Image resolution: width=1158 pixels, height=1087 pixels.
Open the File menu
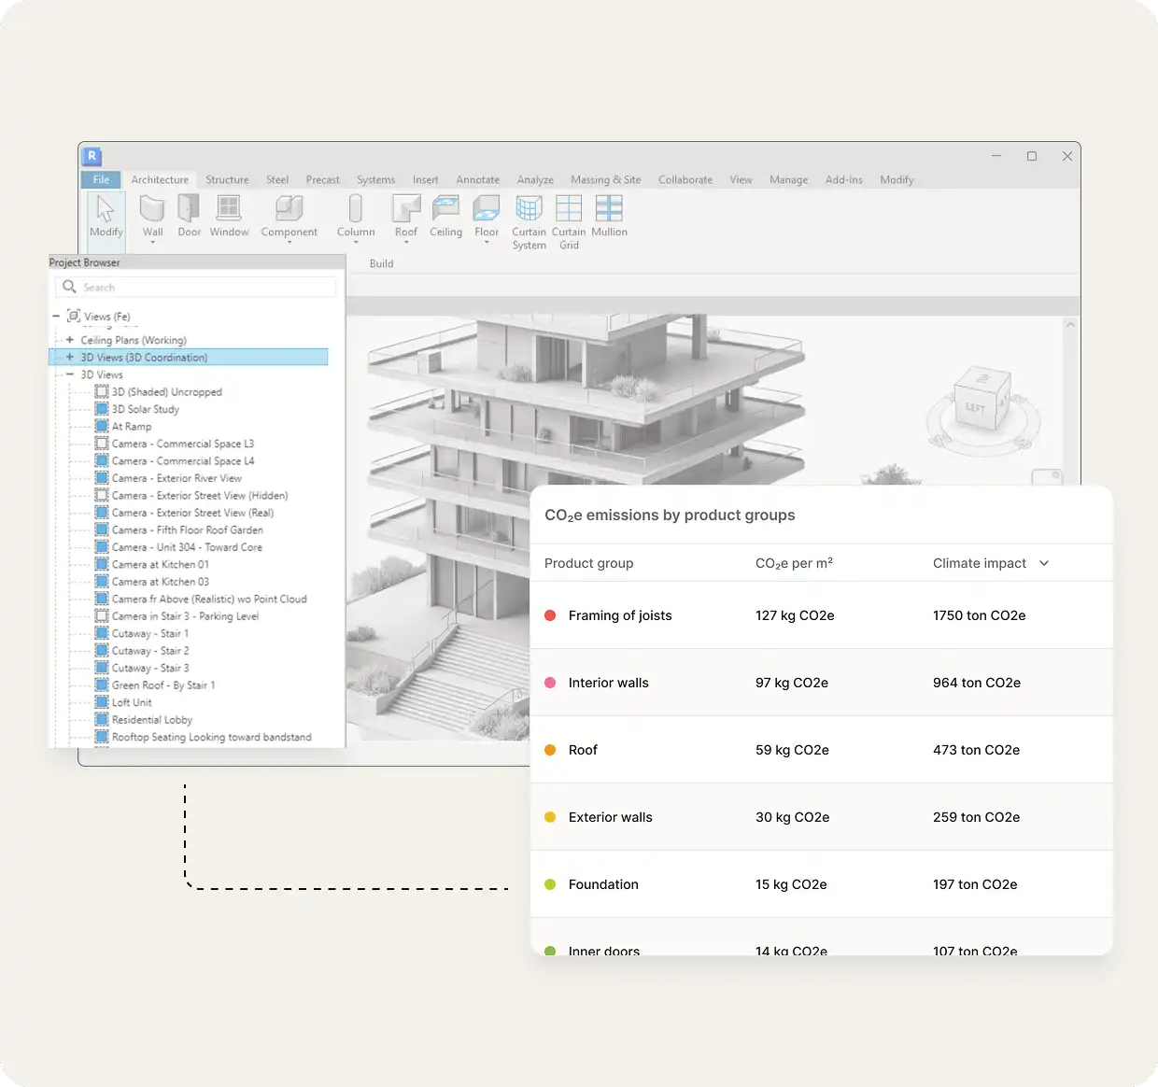coord(100,179)
